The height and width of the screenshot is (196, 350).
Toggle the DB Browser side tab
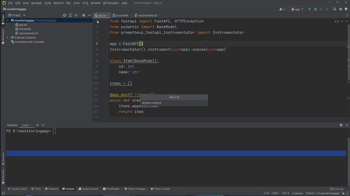point(3,36)
